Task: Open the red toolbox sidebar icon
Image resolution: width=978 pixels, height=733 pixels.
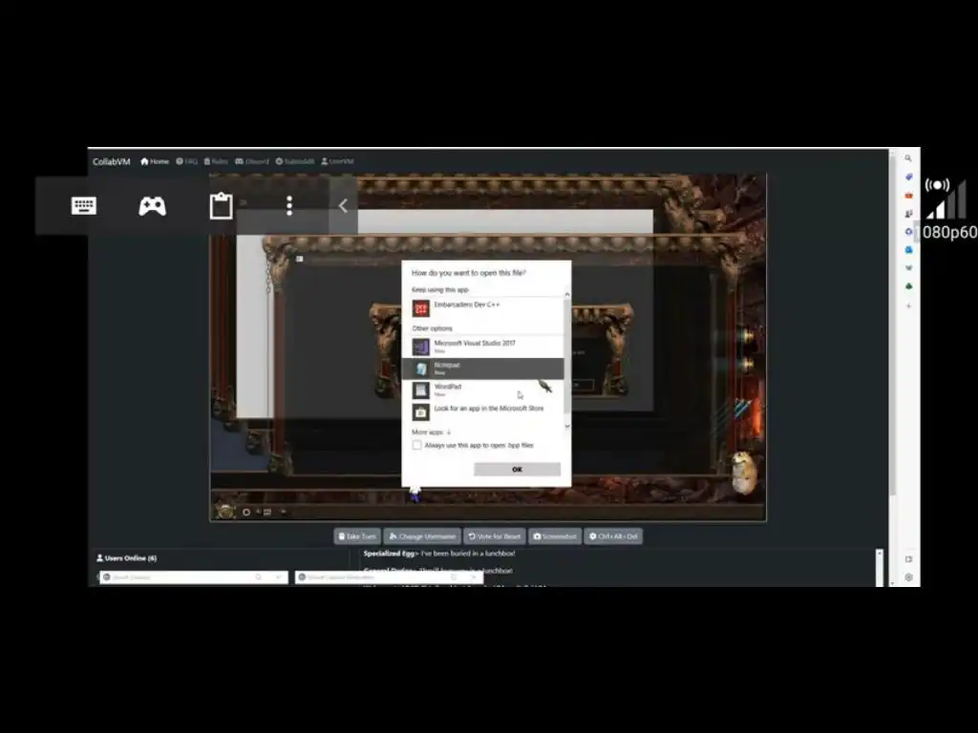Action: pyautogui.click(x=908, y=196)
